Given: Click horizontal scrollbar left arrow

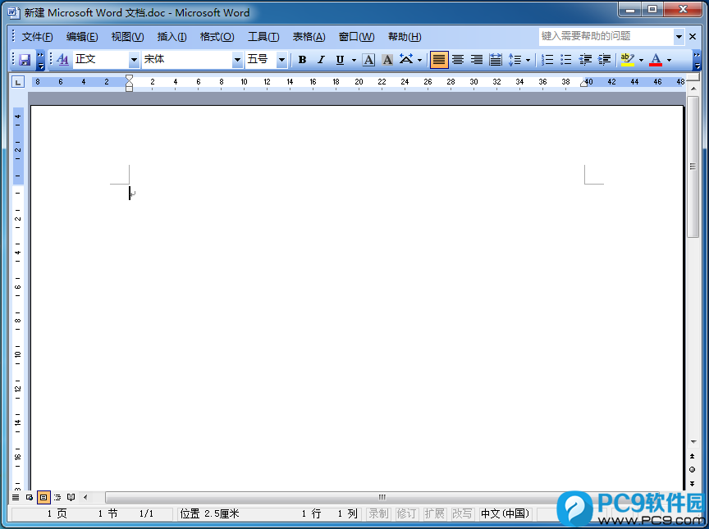Looking at the screenshot, I should [x=85, y=497].
